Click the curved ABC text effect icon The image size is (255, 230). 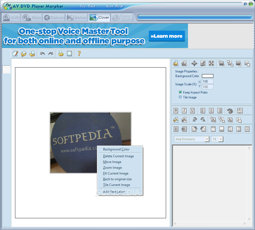tap(240, 110)
